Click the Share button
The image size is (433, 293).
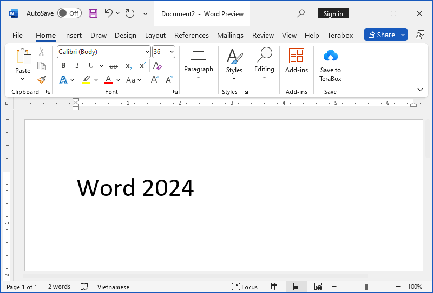[x=381, y=35]
